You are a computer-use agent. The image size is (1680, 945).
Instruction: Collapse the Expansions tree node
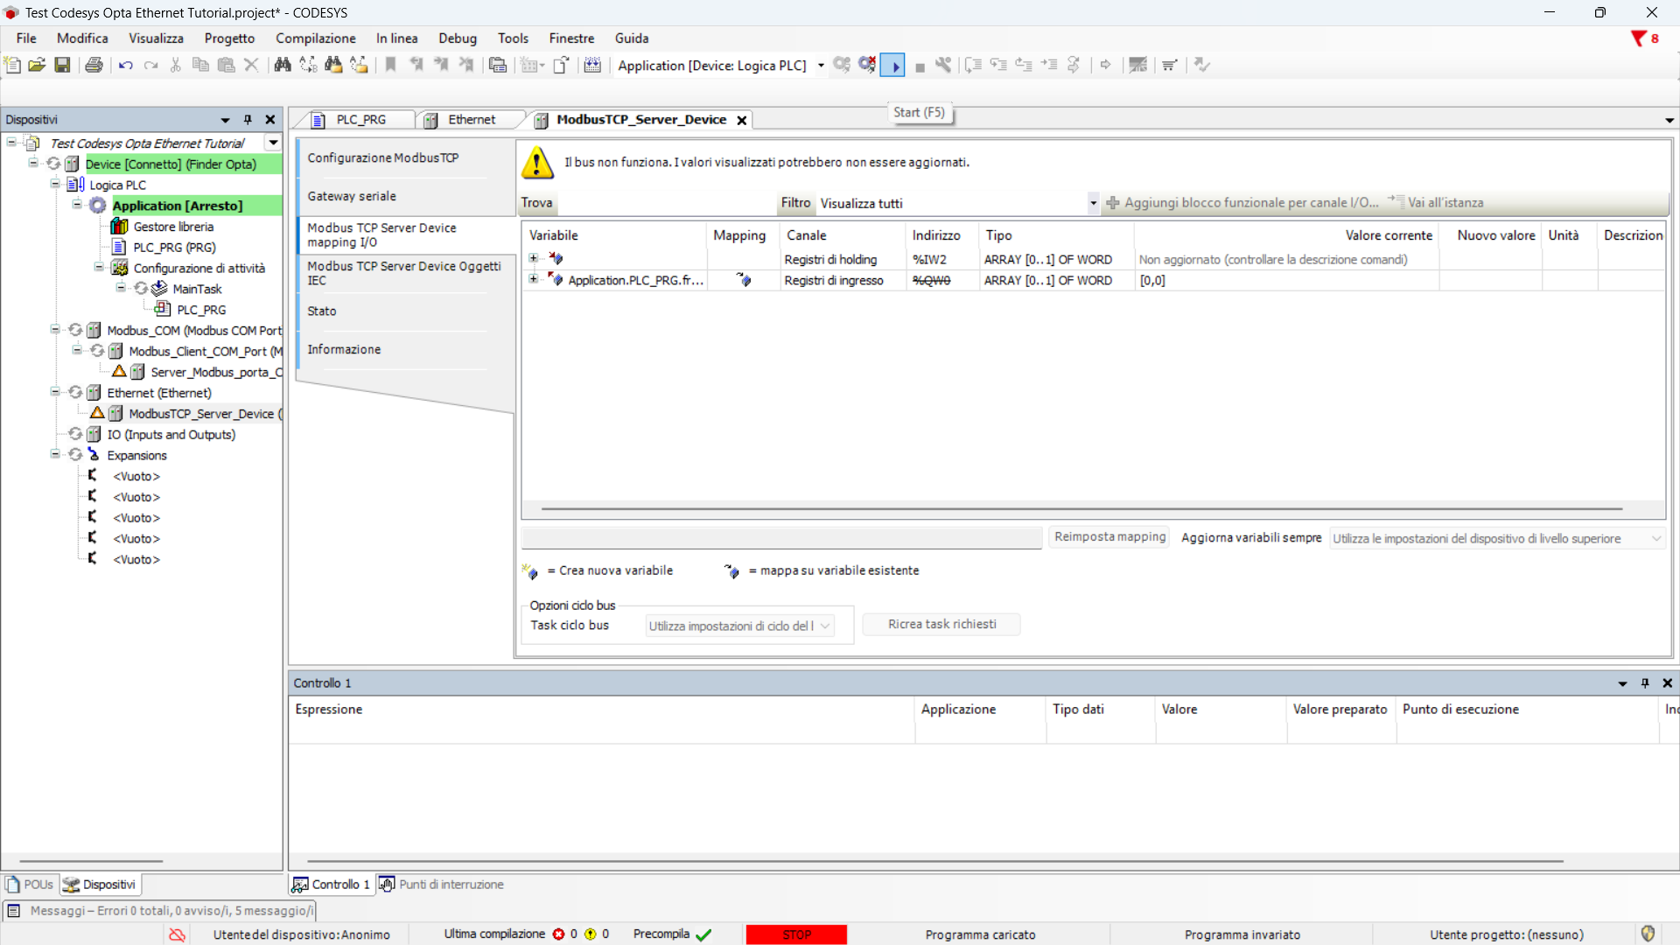(x=55, y=455)
